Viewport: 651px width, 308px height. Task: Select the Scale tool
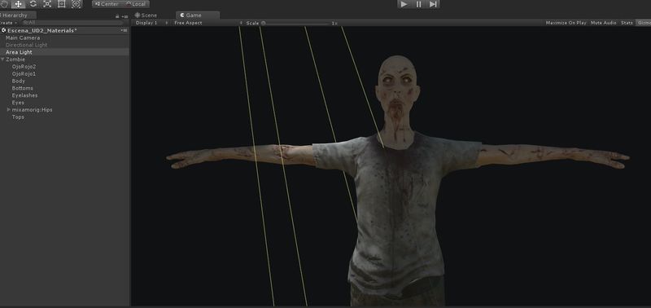tap(47, 4)
